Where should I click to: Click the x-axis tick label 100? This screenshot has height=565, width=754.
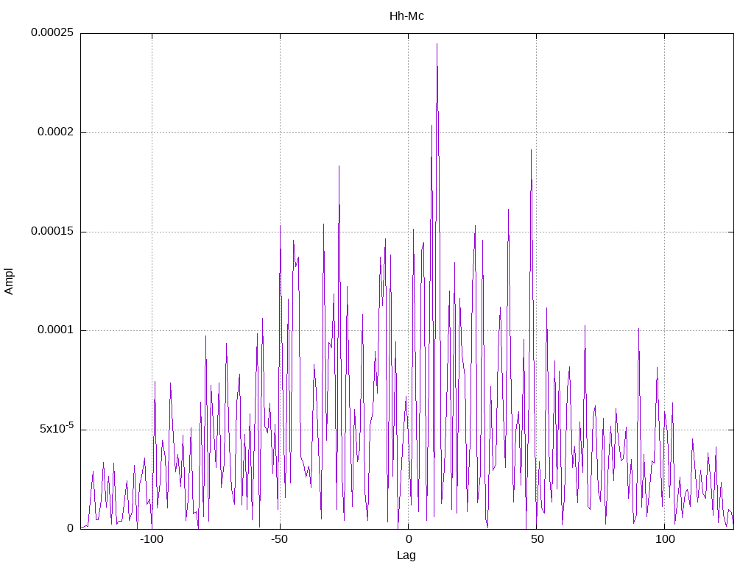pyautogui.click(x=665, y=539)
